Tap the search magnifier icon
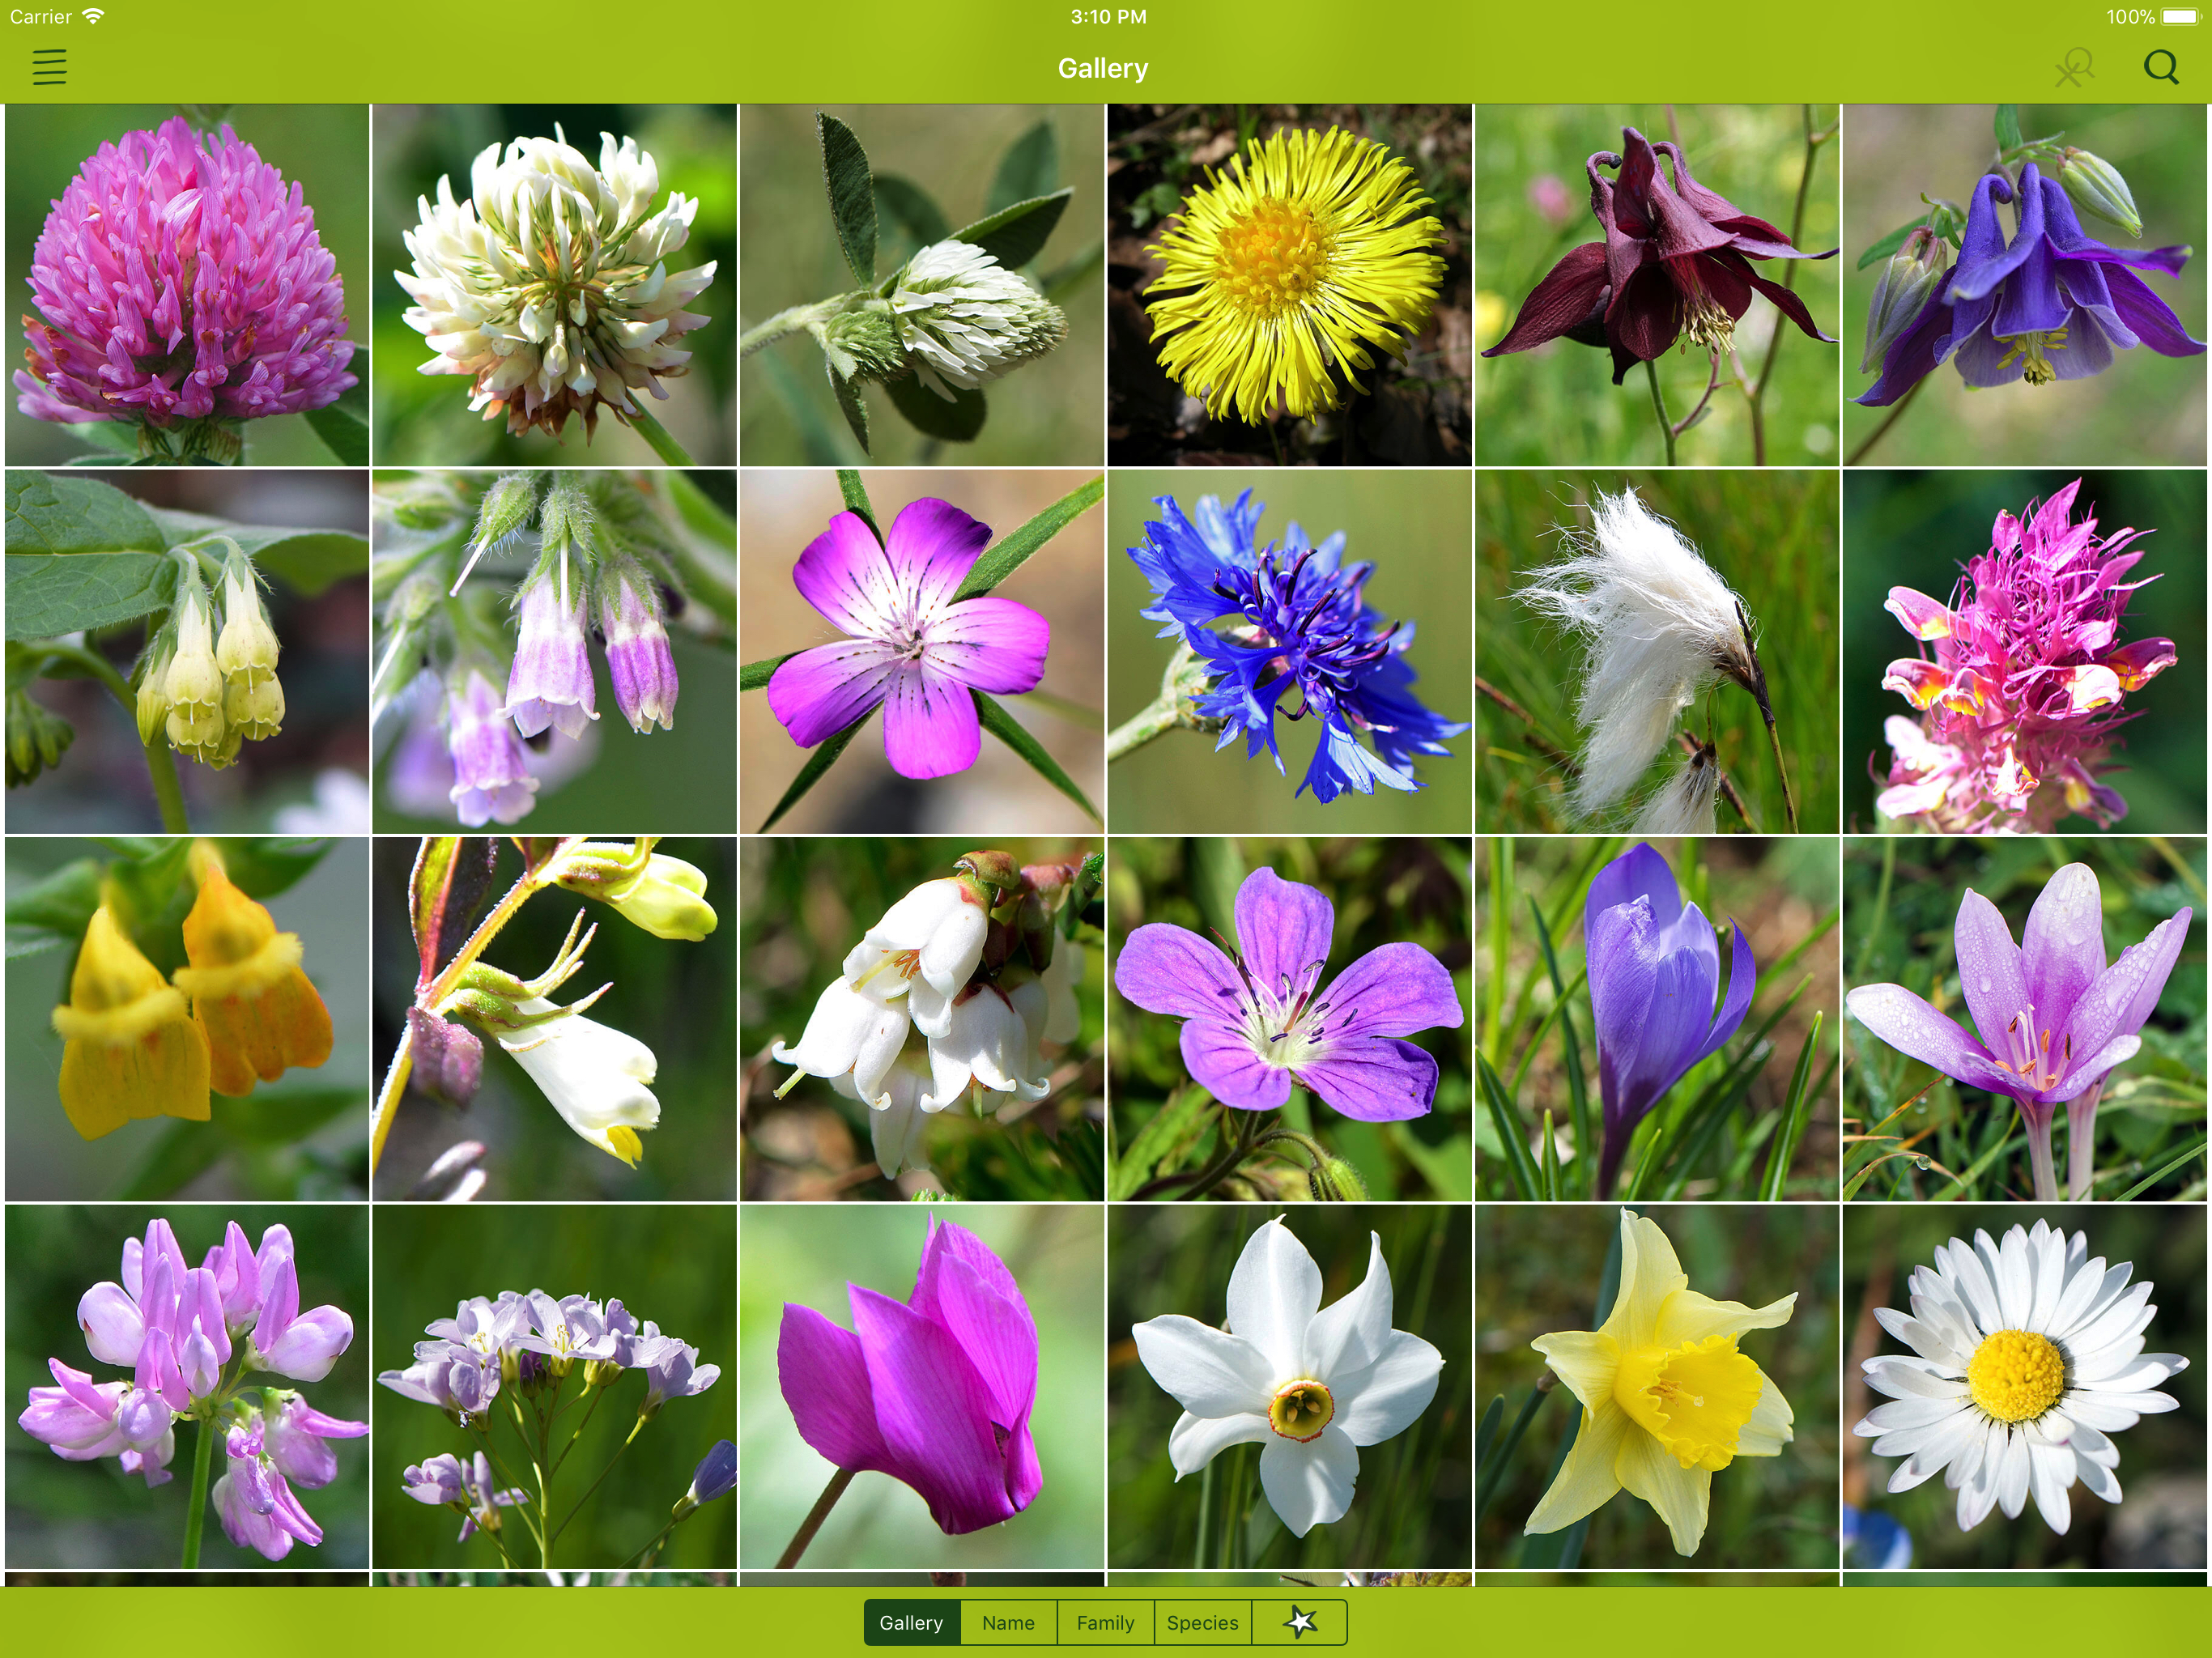This screenshot has height=1658, width=2212. click(x=2161, y=67)
